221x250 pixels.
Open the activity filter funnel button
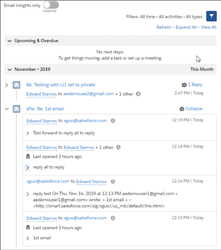(x=211, y=16)
